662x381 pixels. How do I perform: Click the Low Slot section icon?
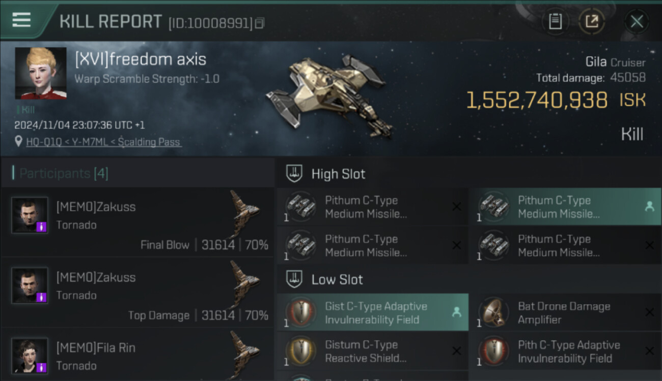point(295,279)
